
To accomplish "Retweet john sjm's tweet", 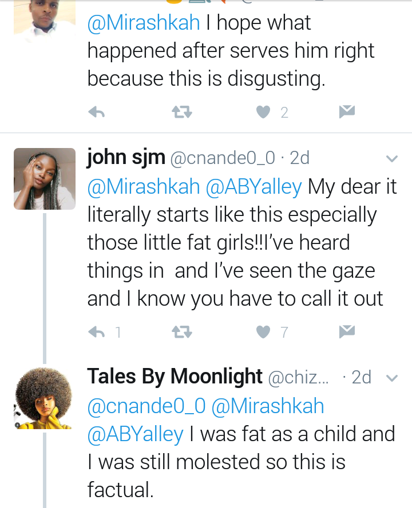I will [181, 332].
